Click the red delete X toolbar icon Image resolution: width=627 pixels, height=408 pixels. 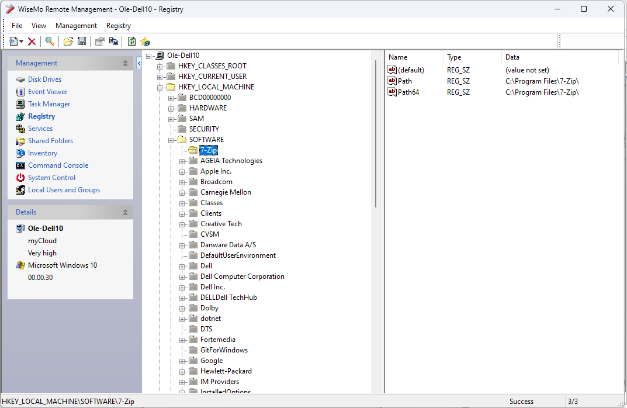(x=31, y=41)
